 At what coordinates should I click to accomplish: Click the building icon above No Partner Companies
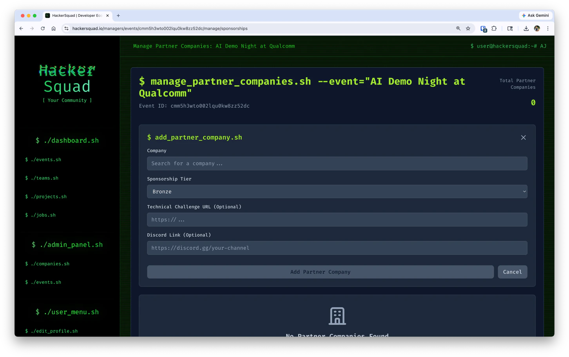337,316
